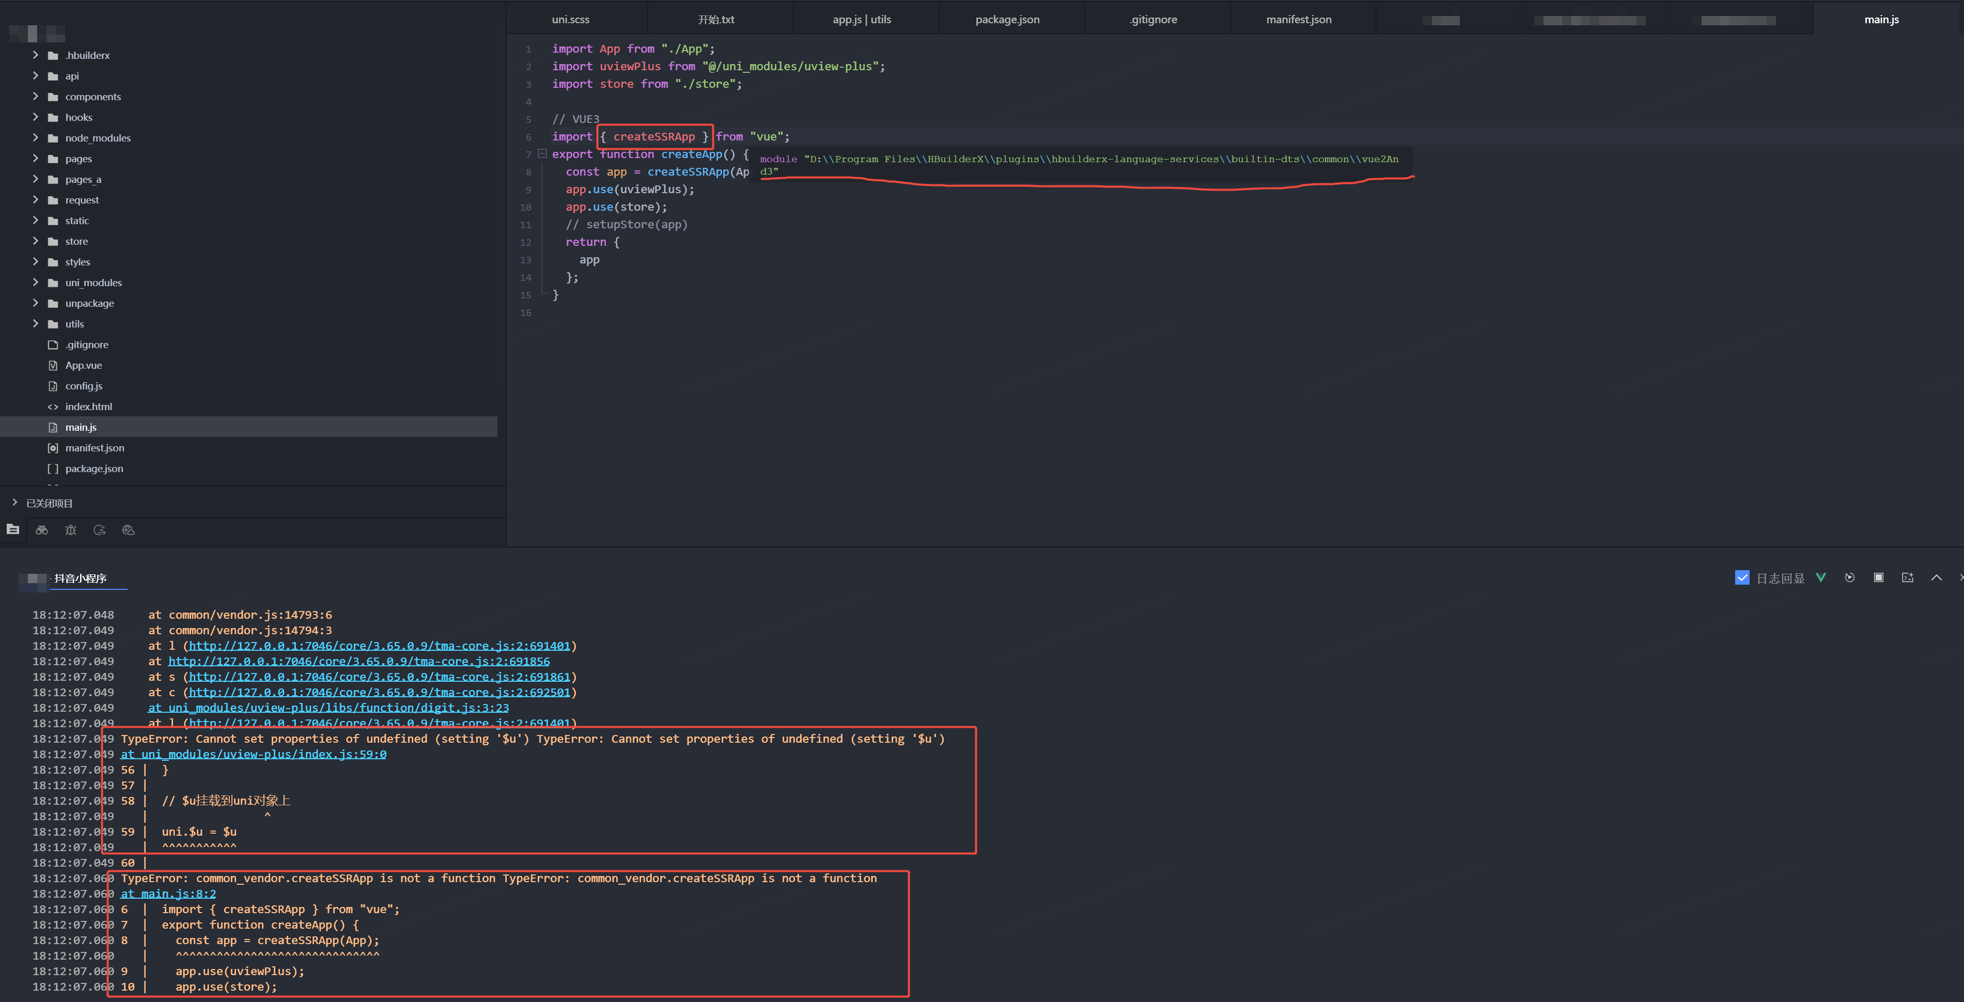
Task: Open the sync arrows panel icon
Action: click(99, 530)
